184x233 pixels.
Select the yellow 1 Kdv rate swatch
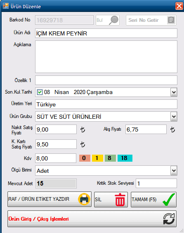point(97,158)
